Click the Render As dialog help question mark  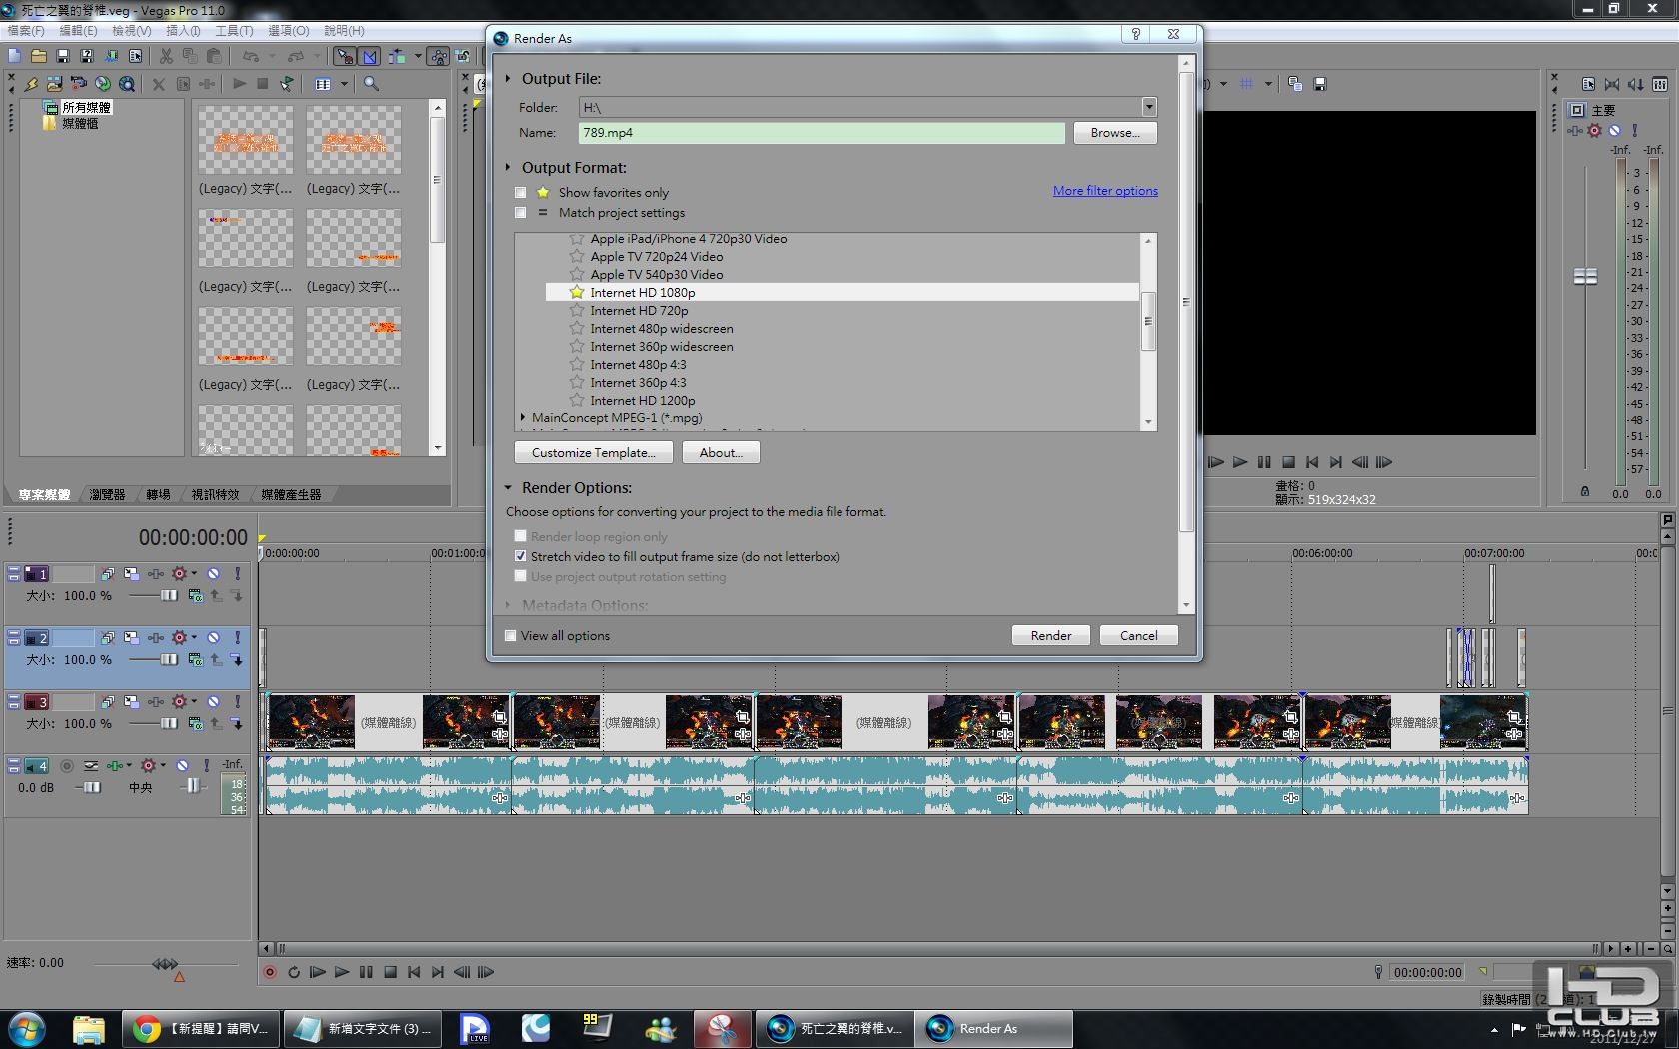coord(1136,34)
